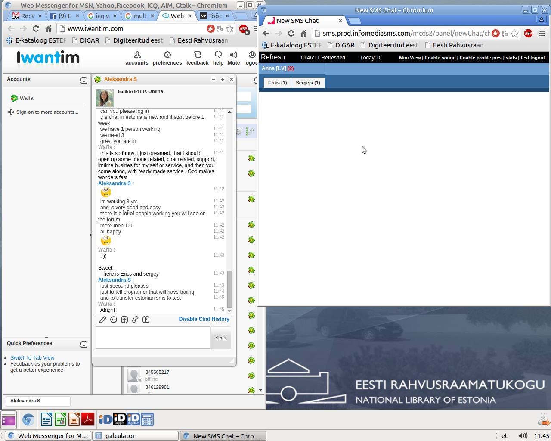The height and width of the screenshot is (441, 551).
Task: Open the Sergejs (1) chat tab
Action: point(308,83)
